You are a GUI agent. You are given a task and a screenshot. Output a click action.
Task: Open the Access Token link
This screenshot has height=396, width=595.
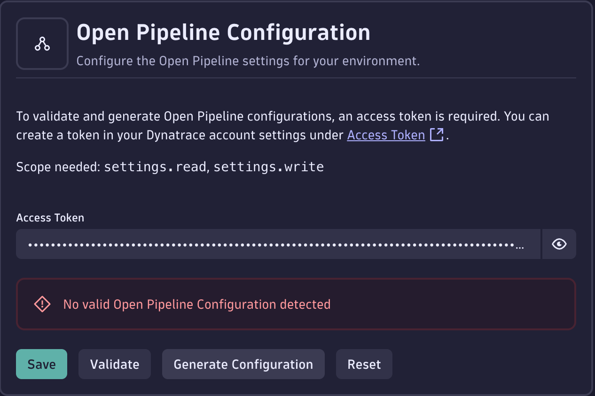385,135
